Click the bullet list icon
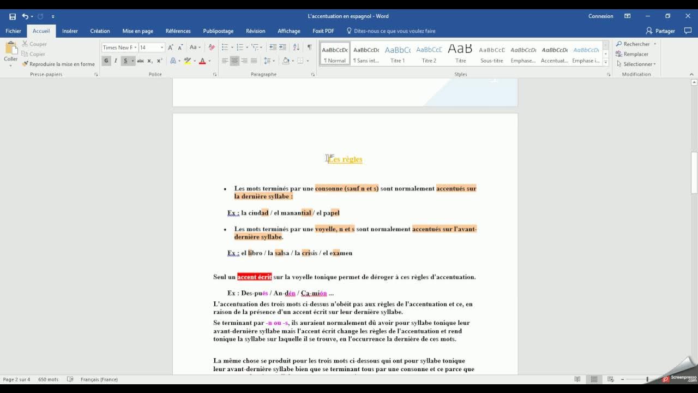 (225, 47)
